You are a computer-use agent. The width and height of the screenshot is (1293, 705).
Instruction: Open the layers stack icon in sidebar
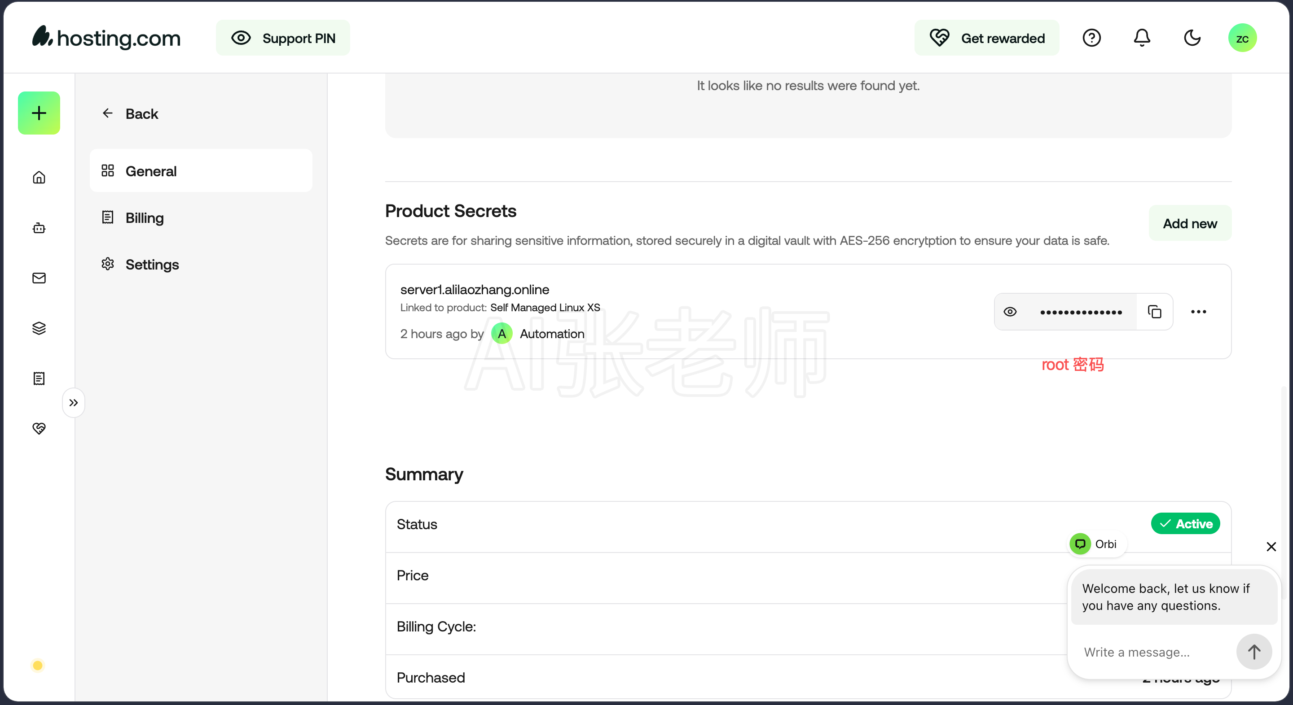click(39, 328)
